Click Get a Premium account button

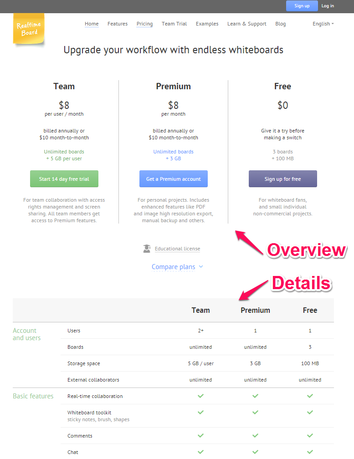[x=173, y=179]
